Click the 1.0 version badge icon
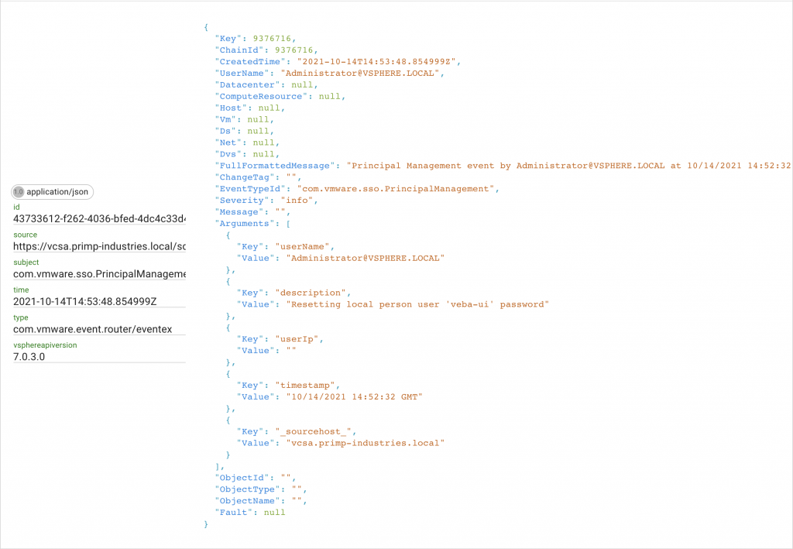The height and width of the screenshot is (549, 793). tap(19, 192)
